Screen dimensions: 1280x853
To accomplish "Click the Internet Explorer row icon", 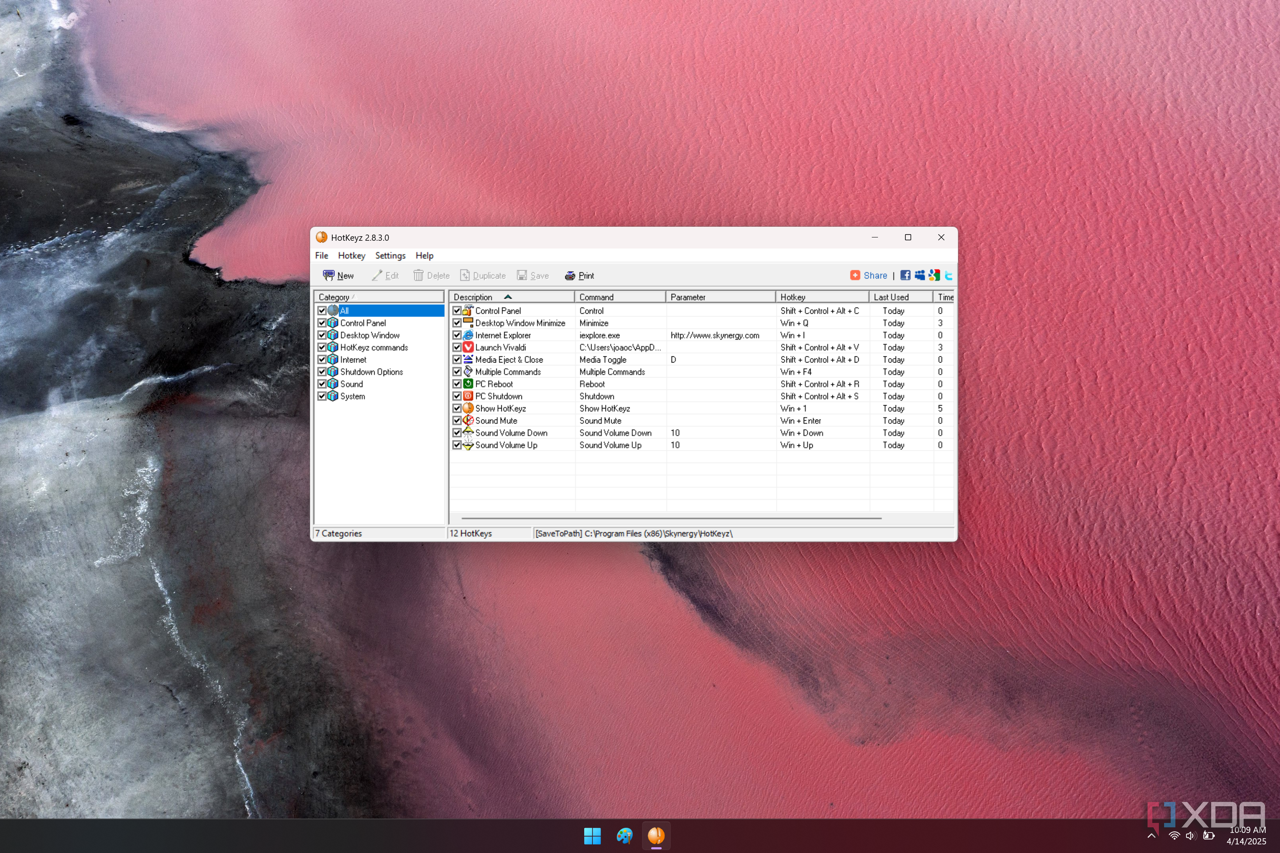I will coord(468,335).
